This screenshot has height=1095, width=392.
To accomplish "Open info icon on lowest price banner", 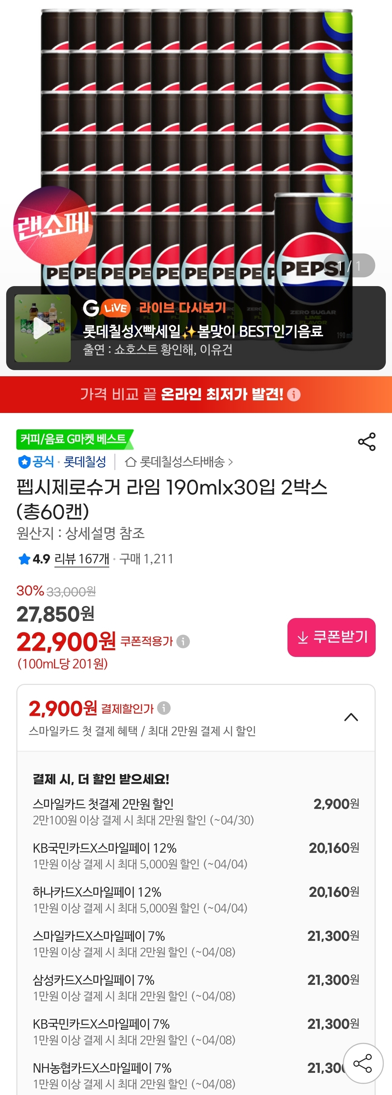I will click(x=294, y=395).
